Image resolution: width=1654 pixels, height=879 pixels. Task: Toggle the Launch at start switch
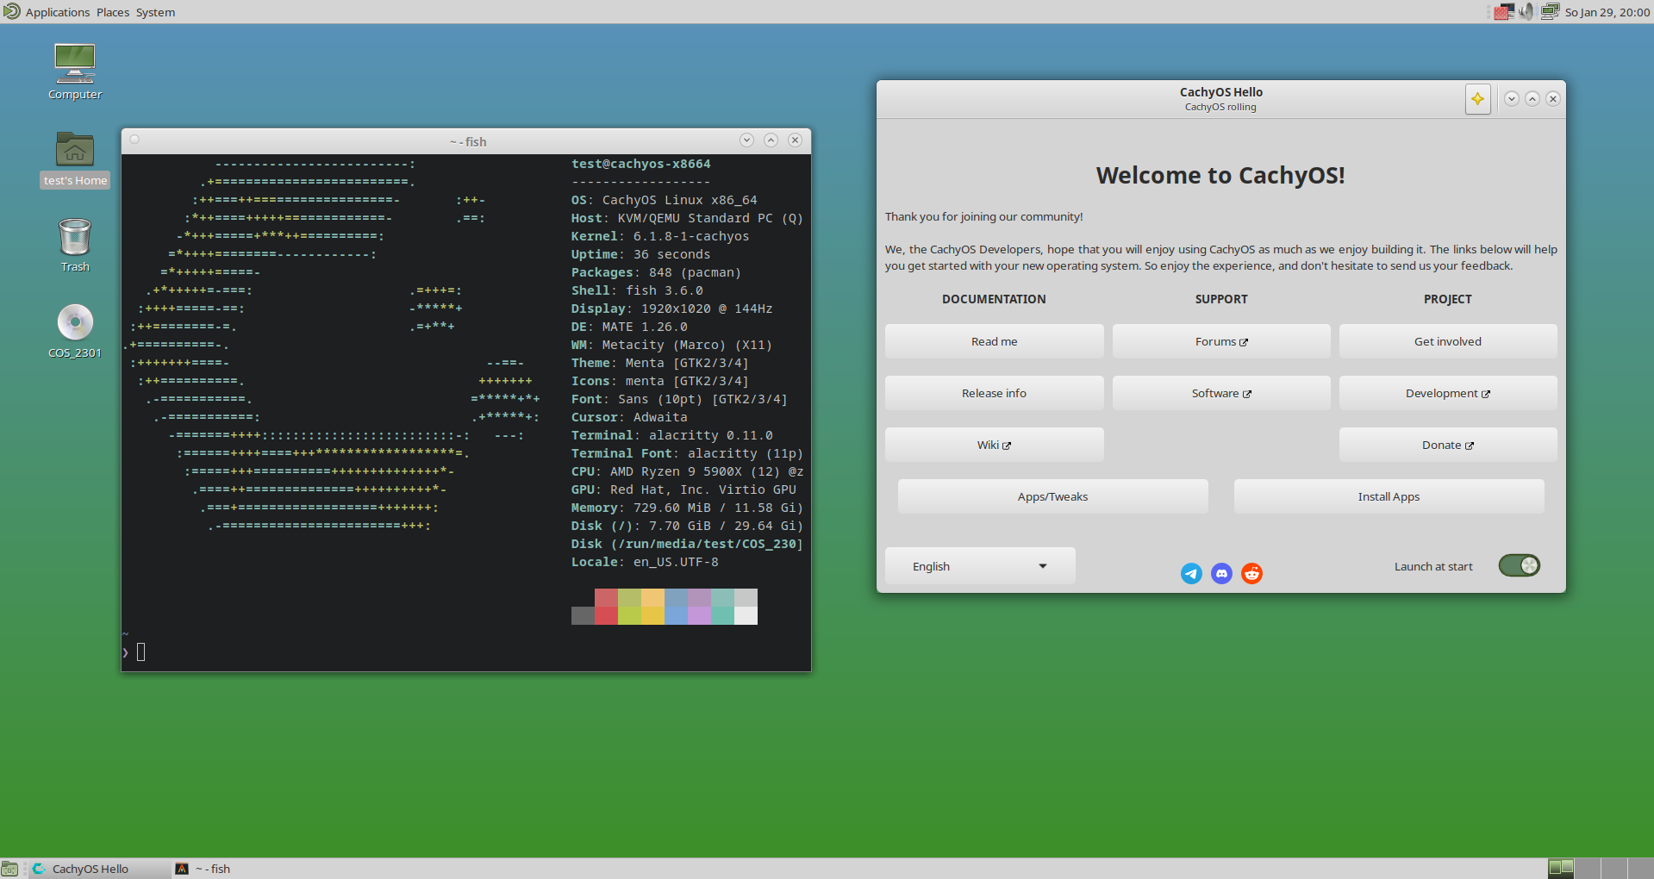pos(1519,565)
